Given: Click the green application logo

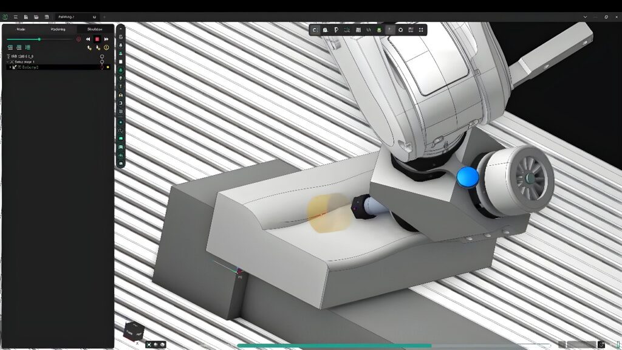Looking at the screenshot, I should (x=5, y=17).
